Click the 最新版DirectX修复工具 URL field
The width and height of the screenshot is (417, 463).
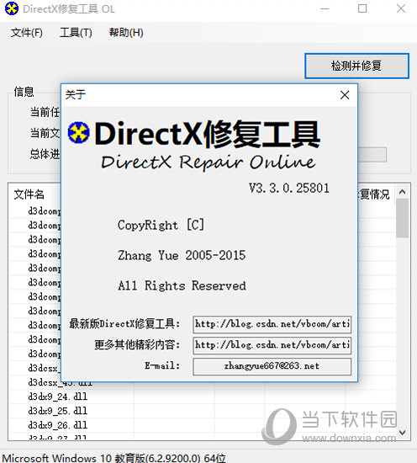[x=272, y=324]
